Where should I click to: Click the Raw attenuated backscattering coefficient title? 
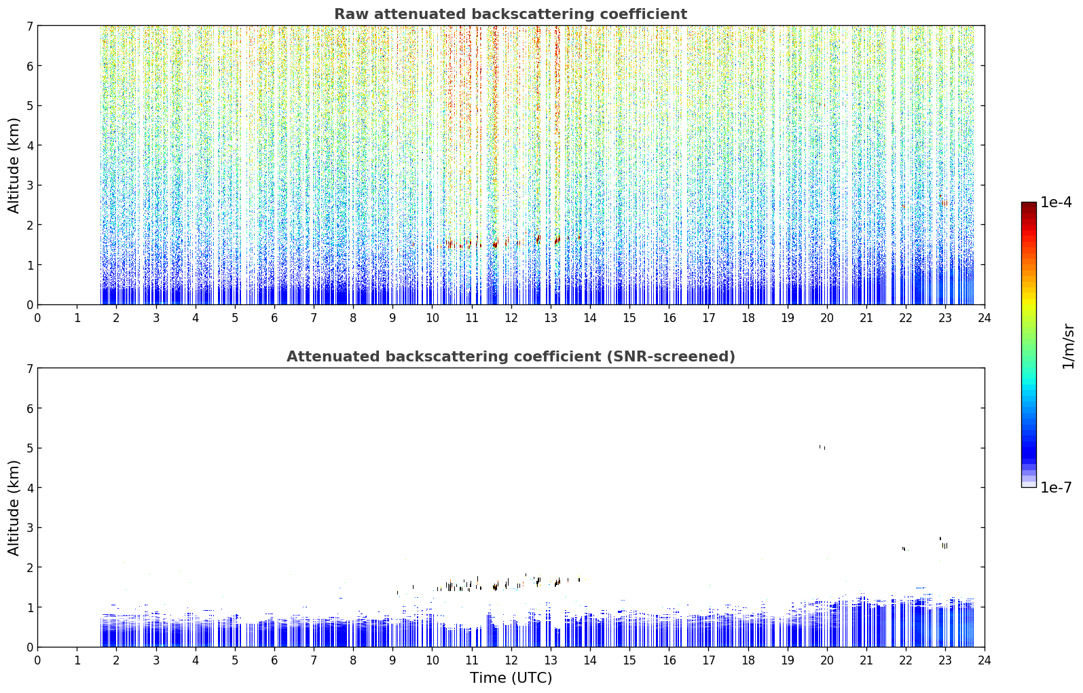tap(511, 14)
